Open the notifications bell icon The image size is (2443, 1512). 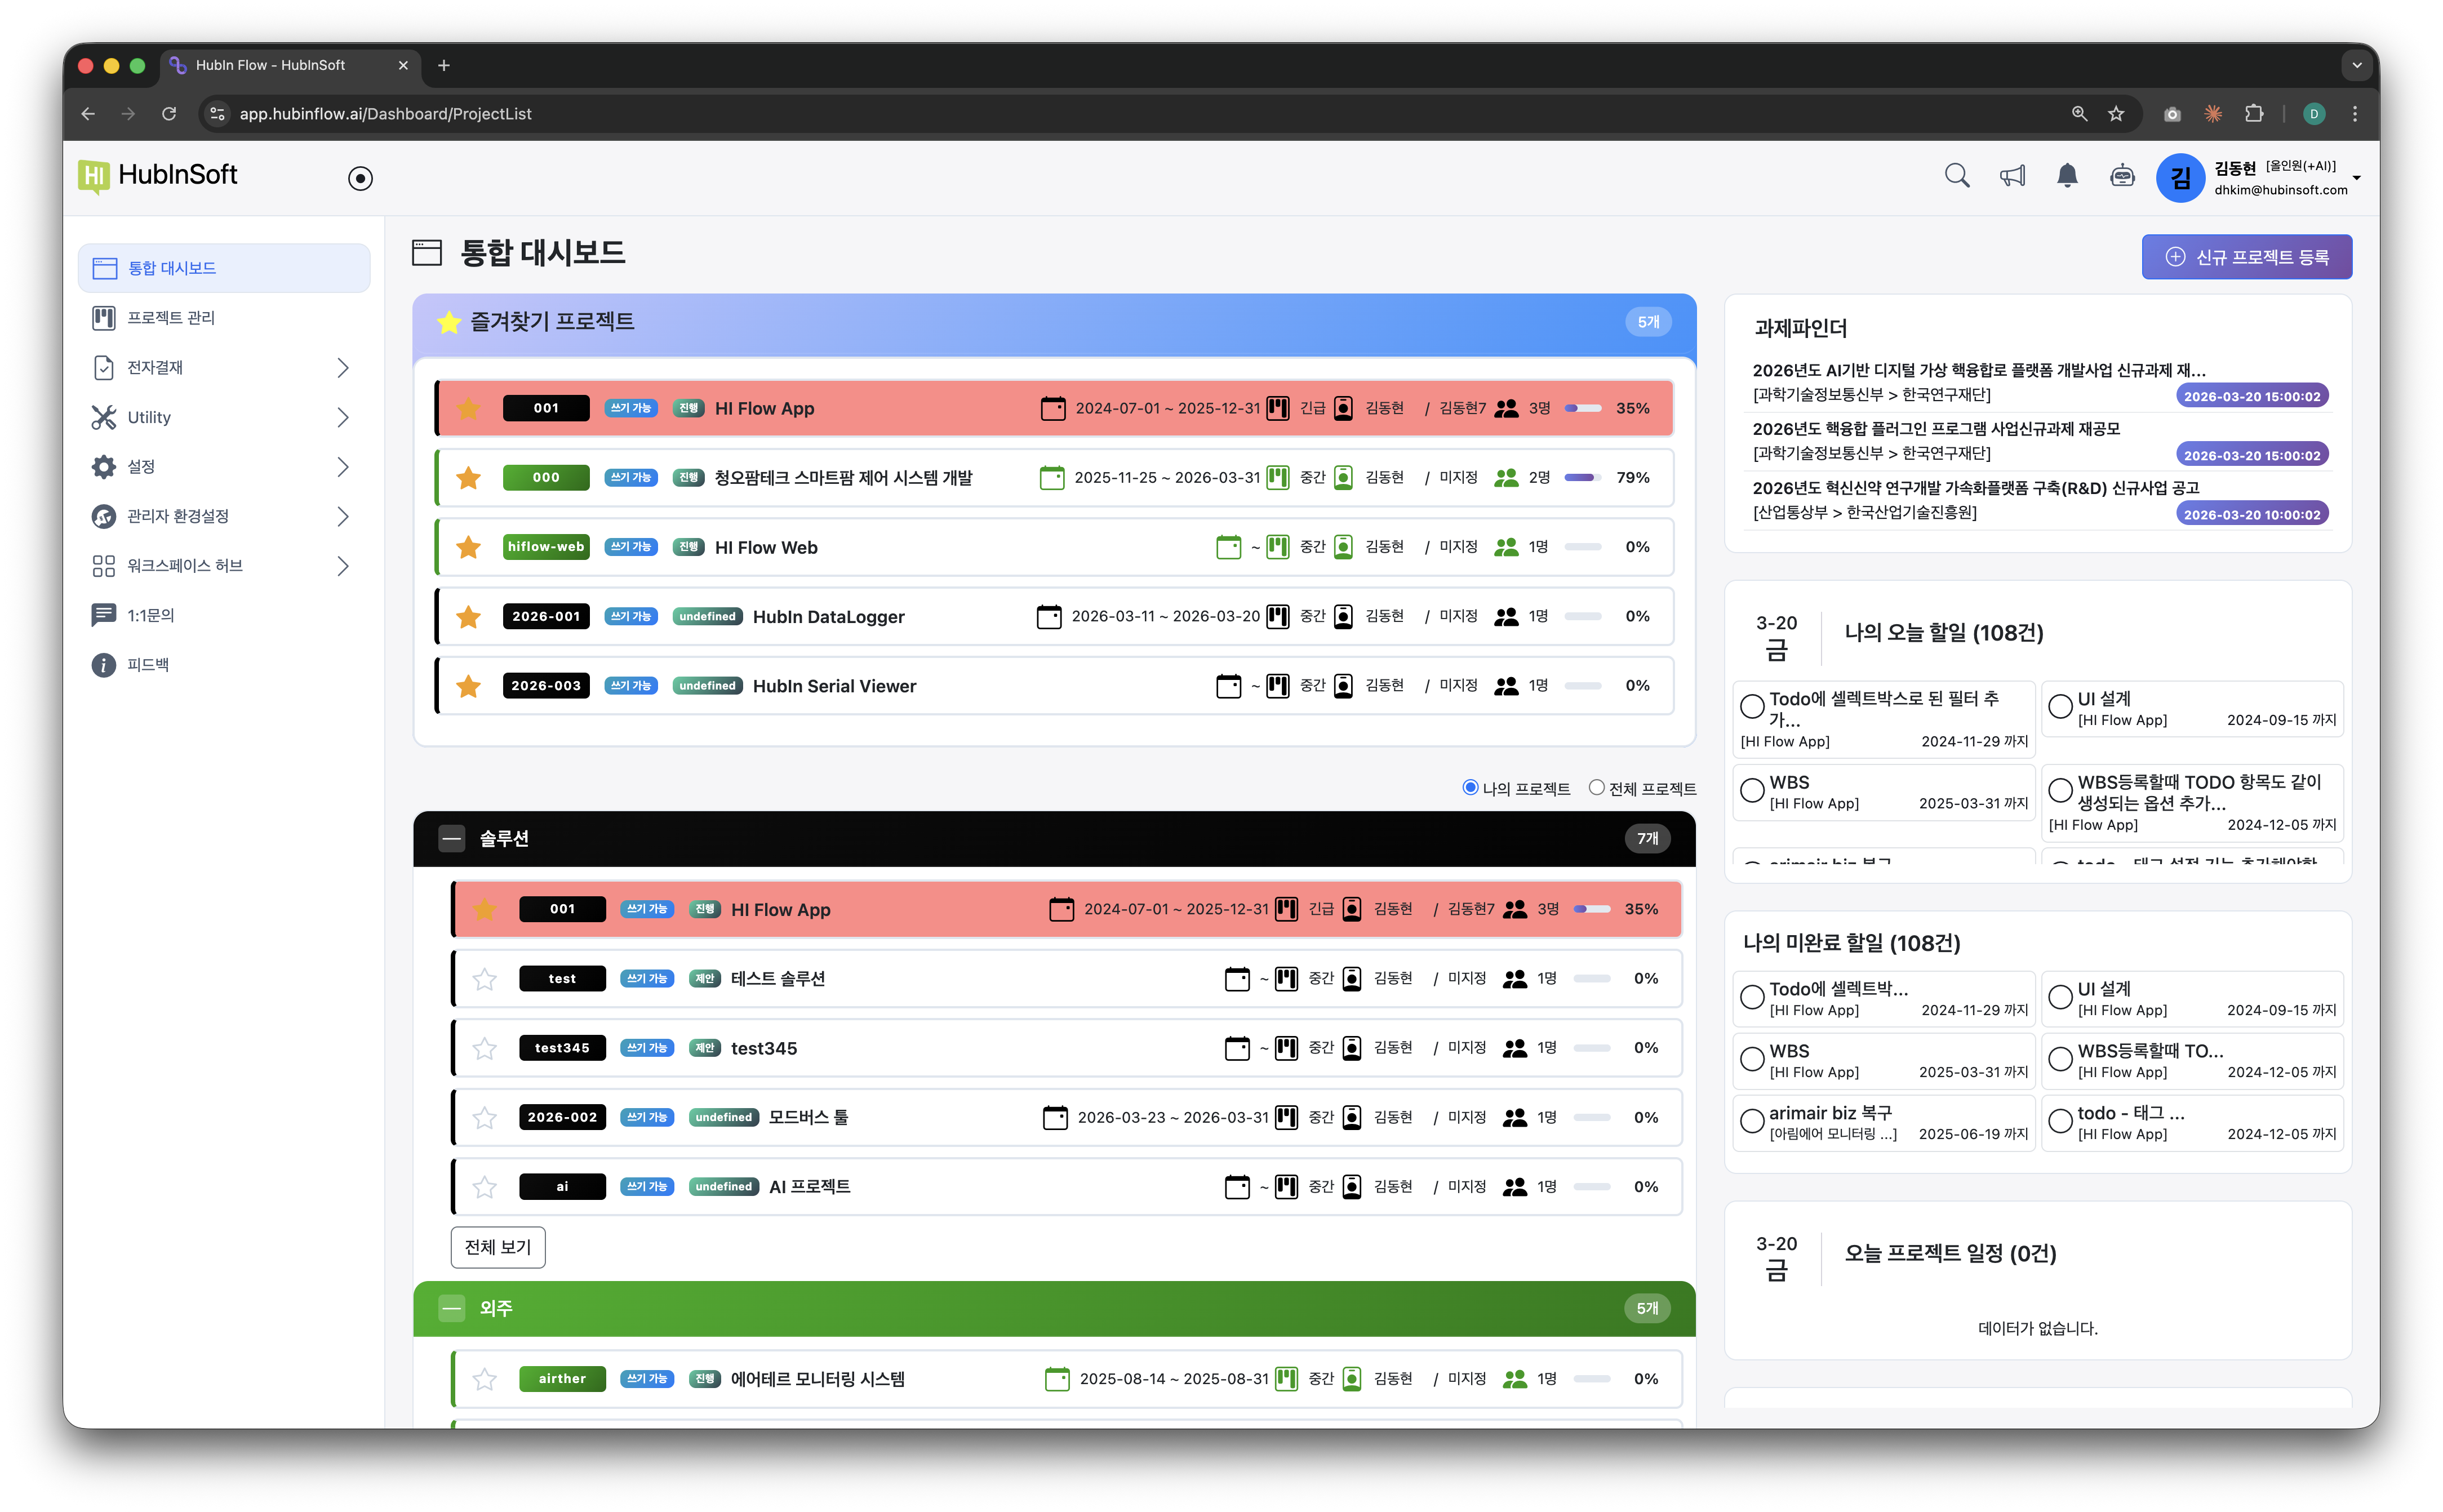click(x=2067, y=176)
